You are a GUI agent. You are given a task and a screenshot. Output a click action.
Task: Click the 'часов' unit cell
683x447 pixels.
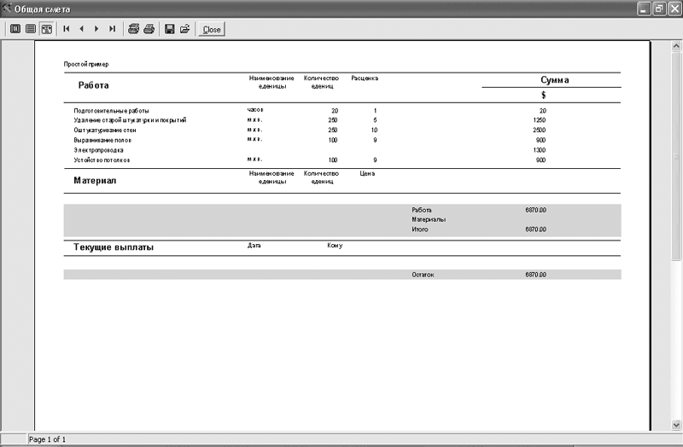(x=255, y=110)
